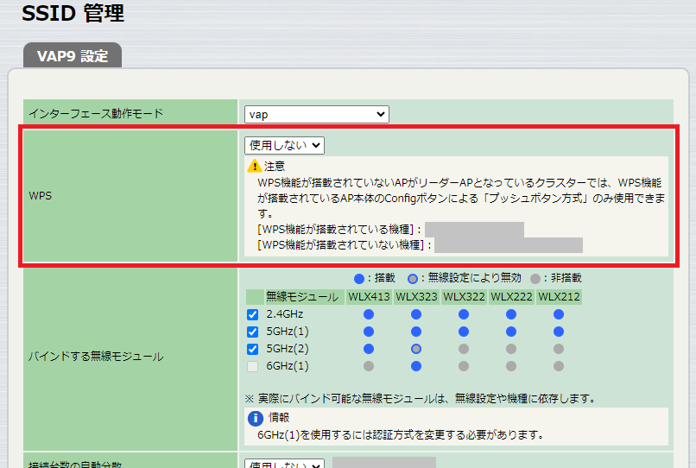Click WLX323 5GHz(2) disabled-by-setting dot

tap(416, 349)
